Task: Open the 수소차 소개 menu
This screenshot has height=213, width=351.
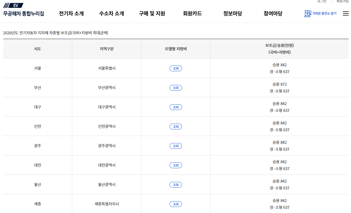Action: tap(112, 14)
